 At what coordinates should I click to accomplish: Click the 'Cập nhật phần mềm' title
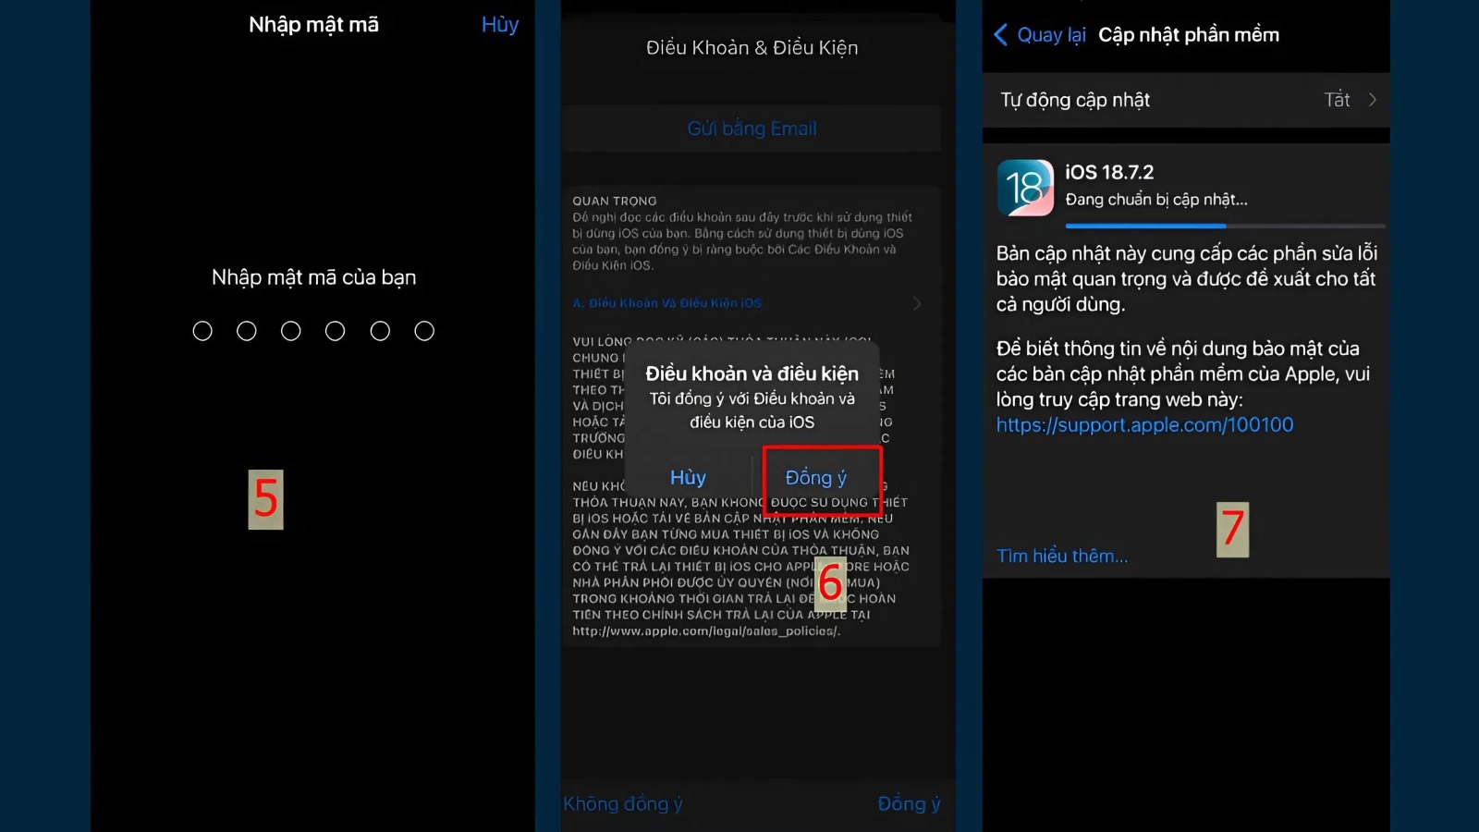1189,35
